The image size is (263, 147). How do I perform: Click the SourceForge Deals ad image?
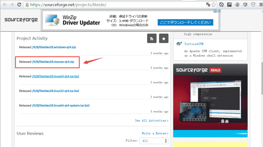(210, 101)
